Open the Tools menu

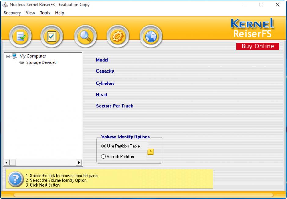[x=45, y=13]
